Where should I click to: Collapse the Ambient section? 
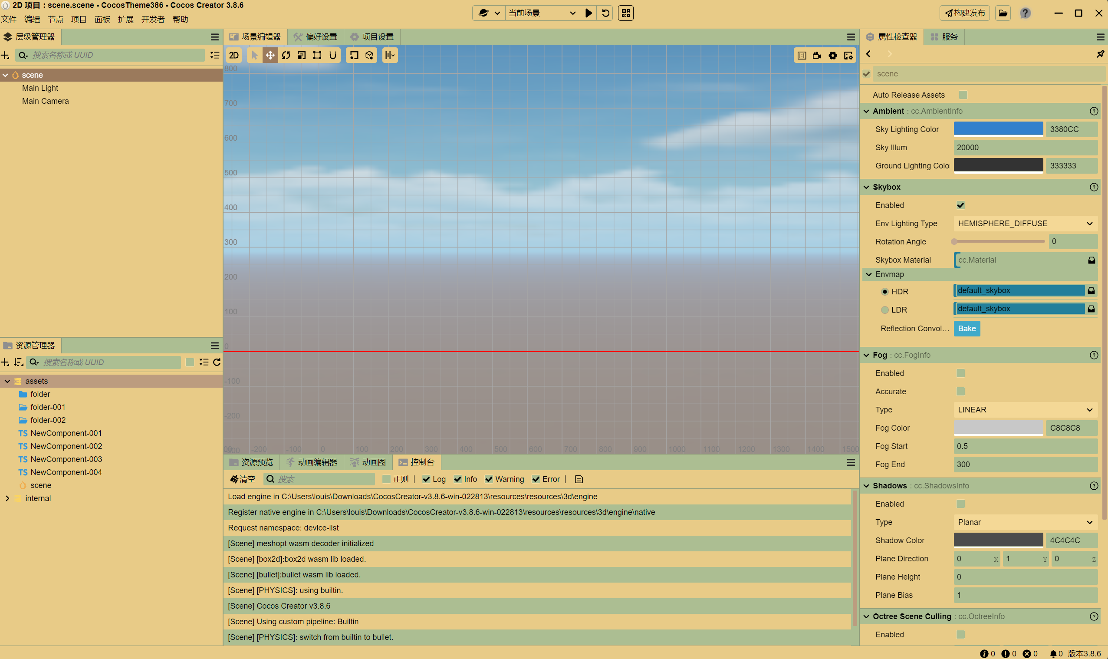pyautogui.click(x=866, y=111)
